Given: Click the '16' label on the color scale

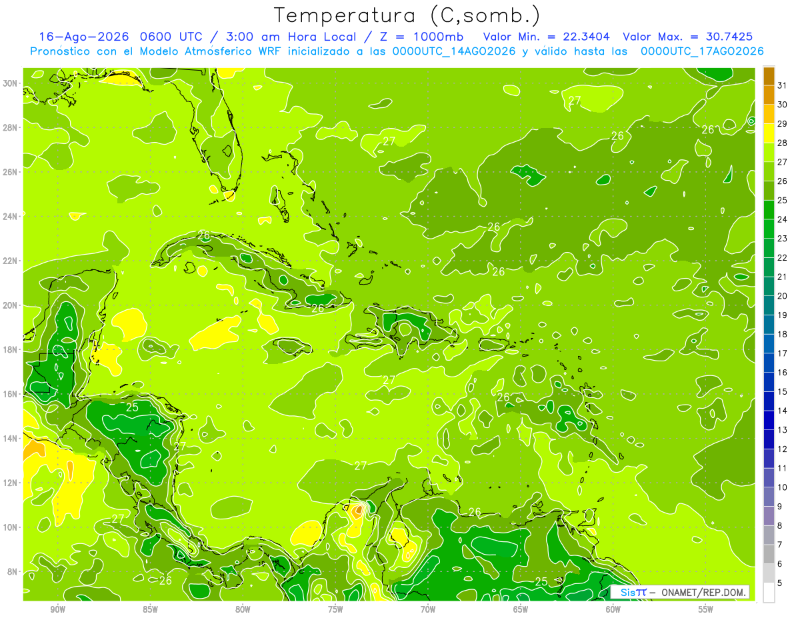Looking at the screenshot, I should [783, 373].
